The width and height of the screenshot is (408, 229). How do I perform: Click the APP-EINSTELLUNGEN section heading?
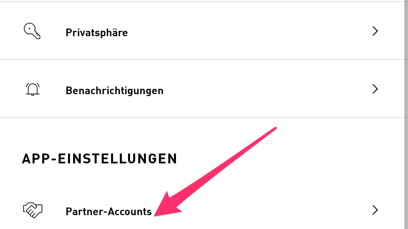point(99,159)
